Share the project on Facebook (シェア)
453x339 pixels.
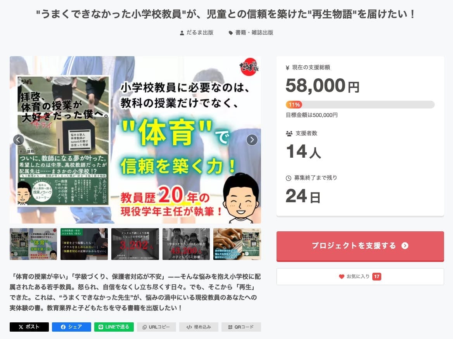[x=71, y=327]
